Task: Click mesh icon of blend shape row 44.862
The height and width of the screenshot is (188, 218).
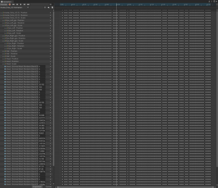Action: click(5, 126)
